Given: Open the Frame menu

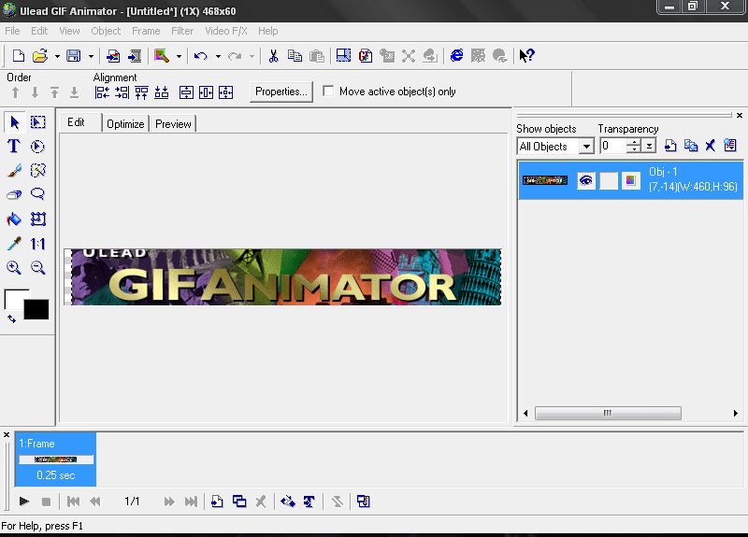Looking at the screenshot, I should point(146,31).
